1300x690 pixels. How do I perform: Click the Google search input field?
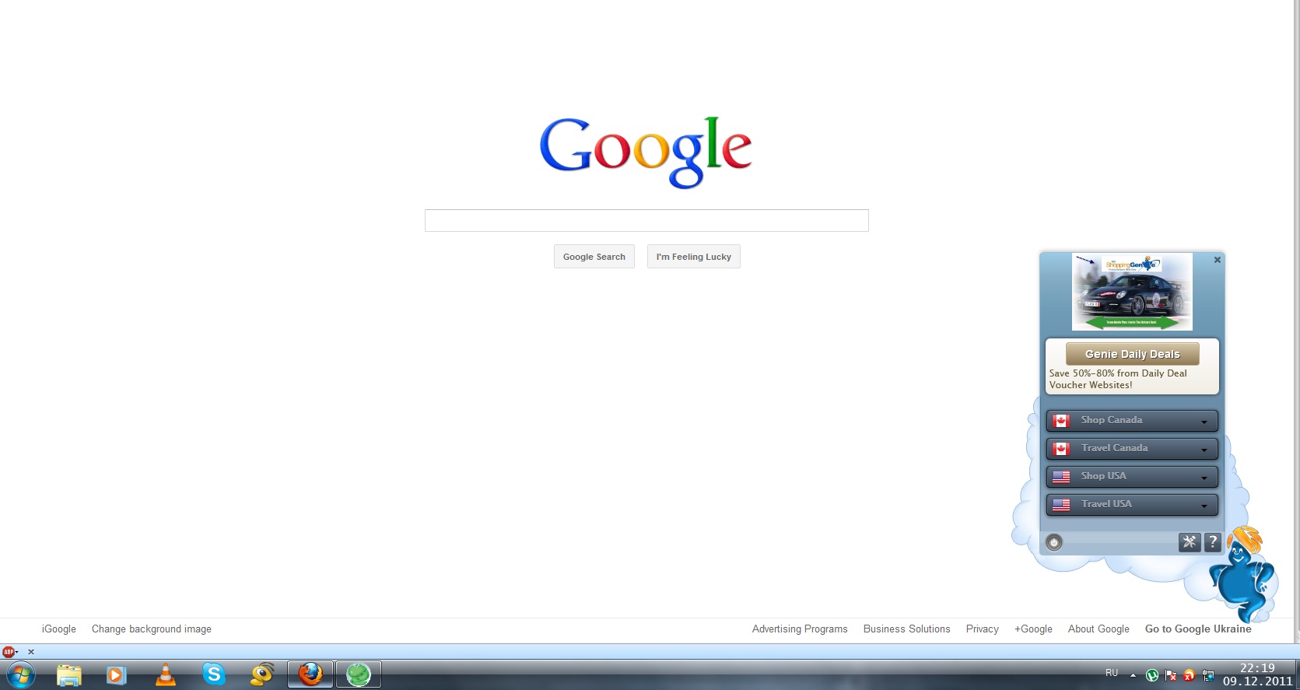[x=646, y=220]
